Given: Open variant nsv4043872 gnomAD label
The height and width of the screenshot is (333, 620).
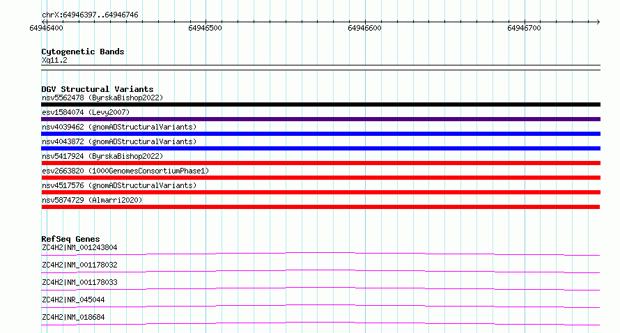Looking at the screenshot, I should click(x=119, y=141).
